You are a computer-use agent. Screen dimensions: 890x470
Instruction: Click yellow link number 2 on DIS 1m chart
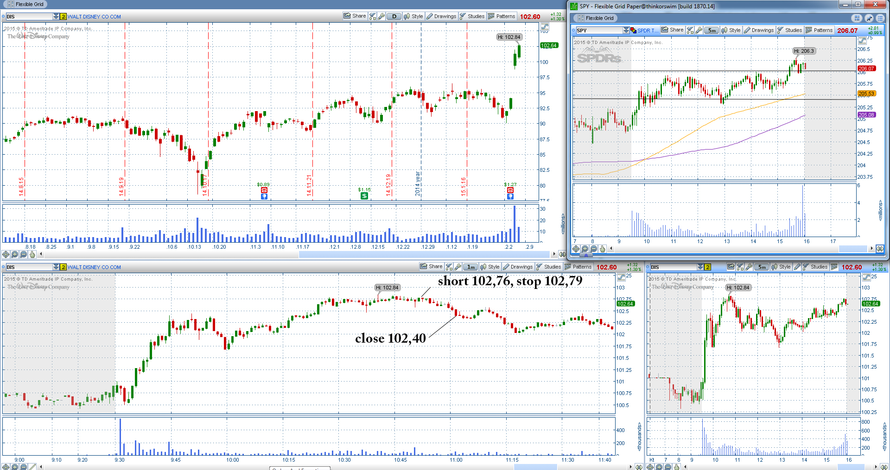(63, 267)
